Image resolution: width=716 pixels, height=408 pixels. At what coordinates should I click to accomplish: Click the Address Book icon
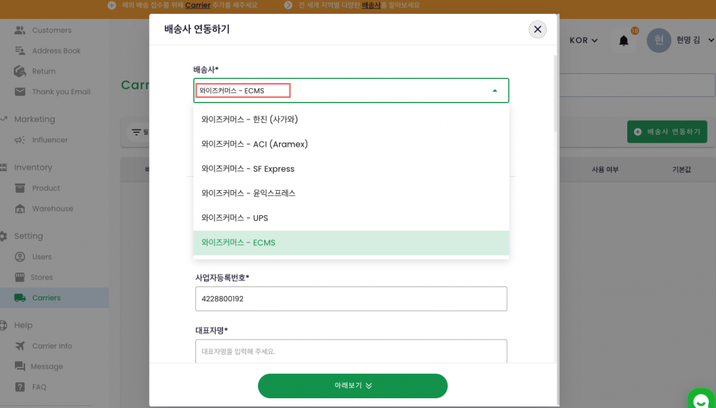coord(20,51)
